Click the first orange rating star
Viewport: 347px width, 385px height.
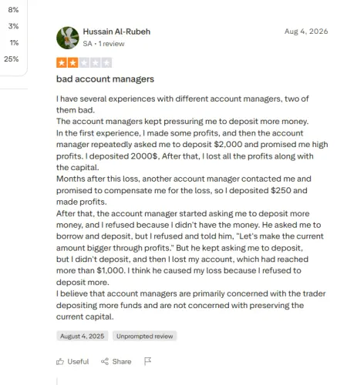tap(62, 62)
